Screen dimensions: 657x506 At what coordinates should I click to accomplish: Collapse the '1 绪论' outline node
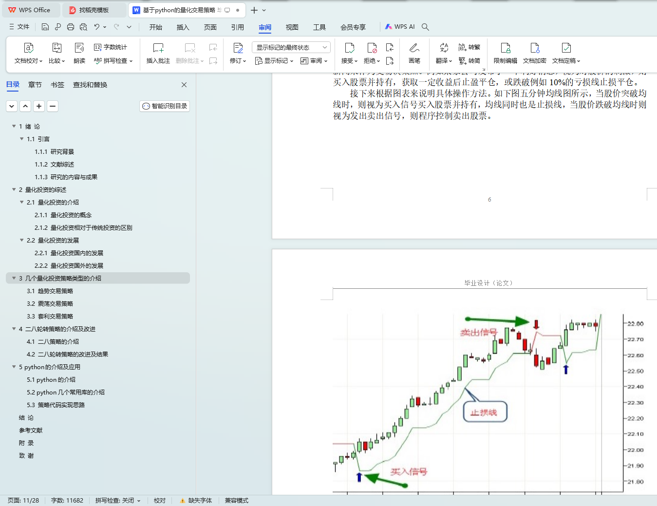pyautogui.click(x=14, y=126)
